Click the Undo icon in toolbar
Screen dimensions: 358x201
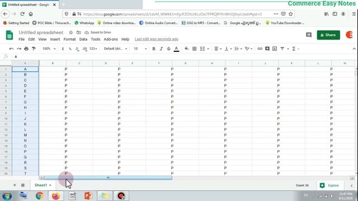11,49
